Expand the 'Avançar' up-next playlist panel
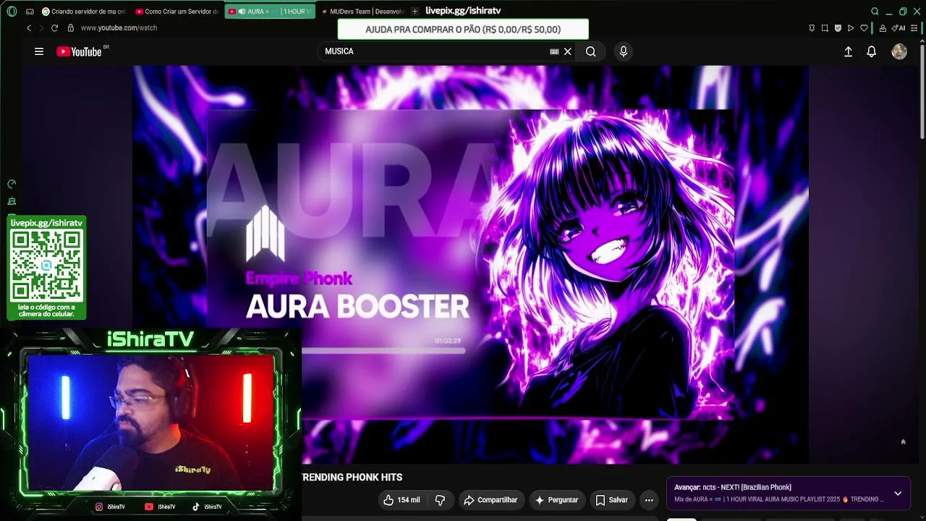Screen dimensions: 926x521 [898, 494]
